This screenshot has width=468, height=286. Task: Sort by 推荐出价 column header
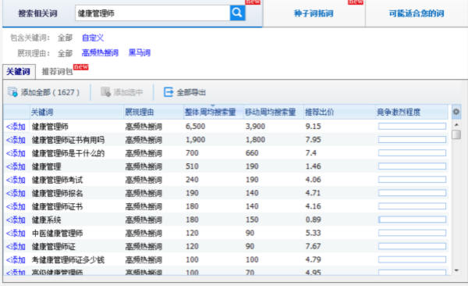pos(319,113)
